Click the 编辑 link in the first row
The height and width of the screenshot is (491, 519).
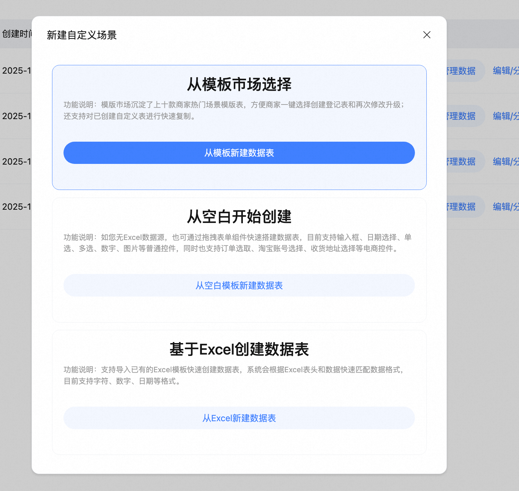coord(501,71)
